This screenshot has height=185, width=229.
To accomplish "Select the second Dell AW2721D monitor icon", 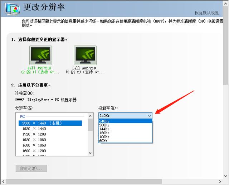I will [x=85, y=55].
